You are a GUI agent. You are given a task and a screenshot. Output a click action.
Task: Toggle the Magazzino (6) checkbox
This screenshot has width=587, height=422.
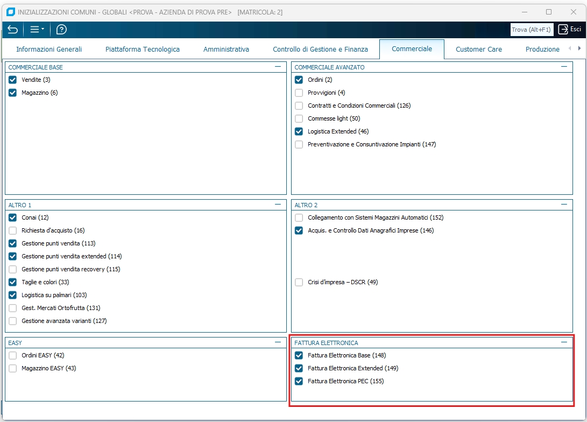pyautogui.click(x=13, y=93)
